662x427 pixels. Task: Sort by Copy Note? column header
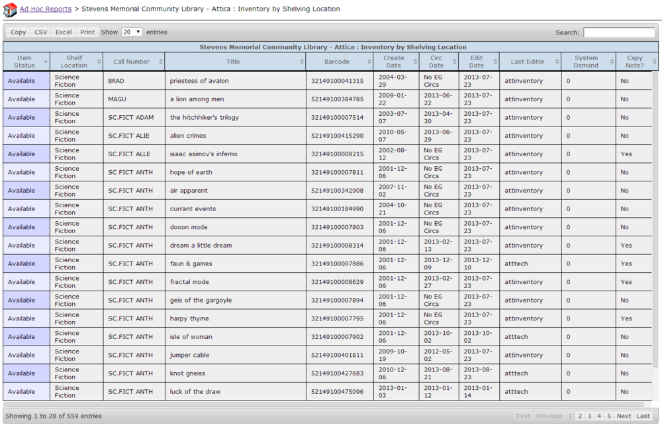coord(637,62)
